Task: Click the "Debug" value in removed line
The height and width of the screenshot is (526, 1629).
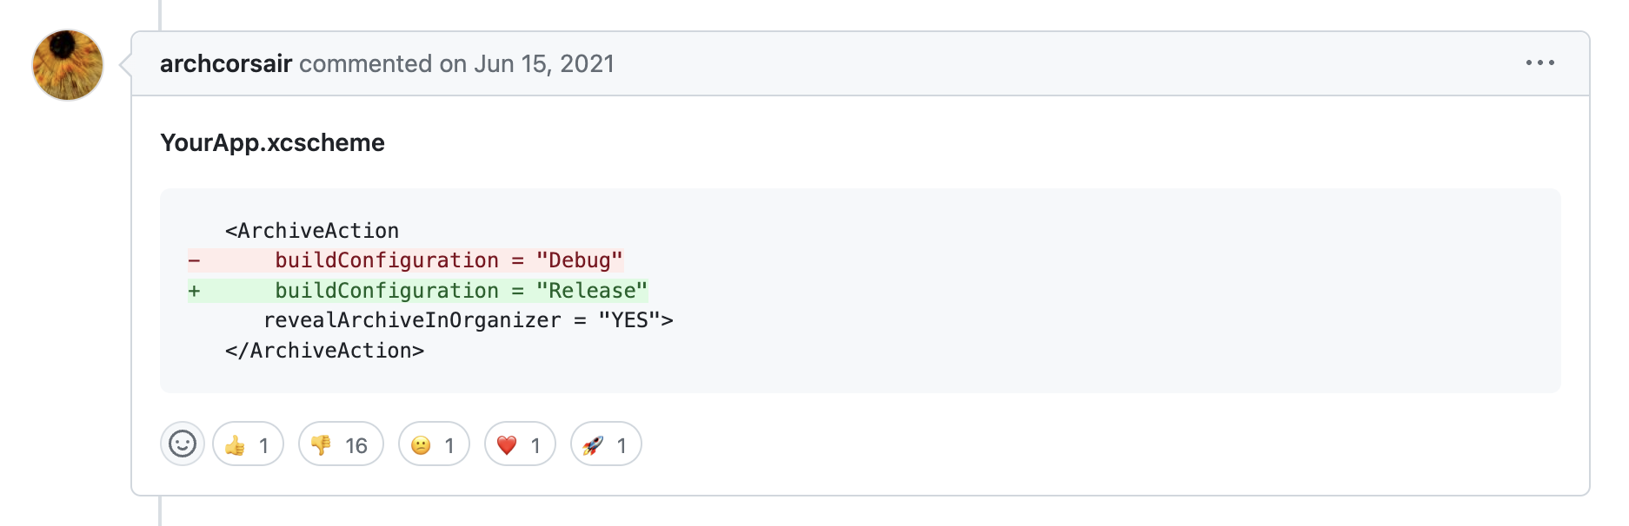Action: [580, 260]
